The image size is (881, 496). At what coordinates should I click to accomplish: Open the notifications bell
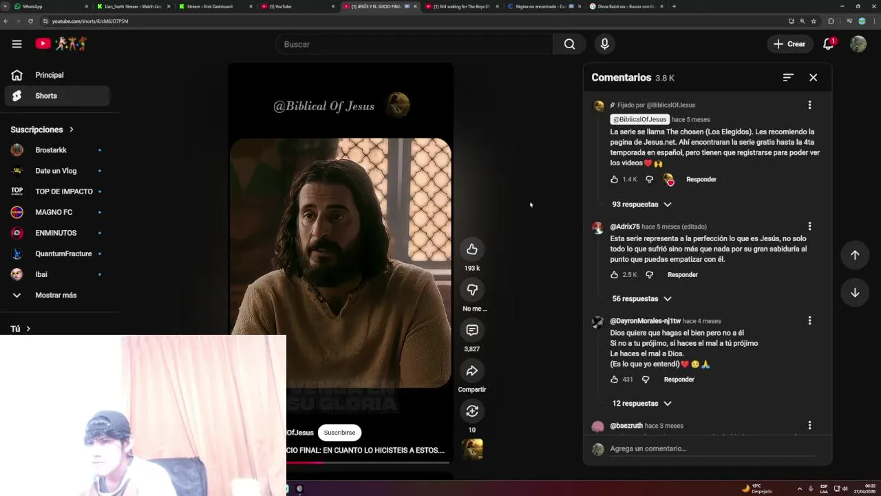pos(829,44)
